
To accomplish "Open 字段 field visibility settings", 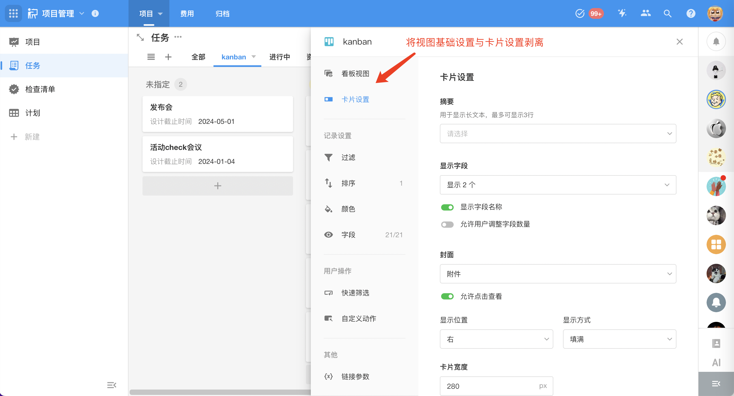I will pyautogui.click(x=364, y=235).
